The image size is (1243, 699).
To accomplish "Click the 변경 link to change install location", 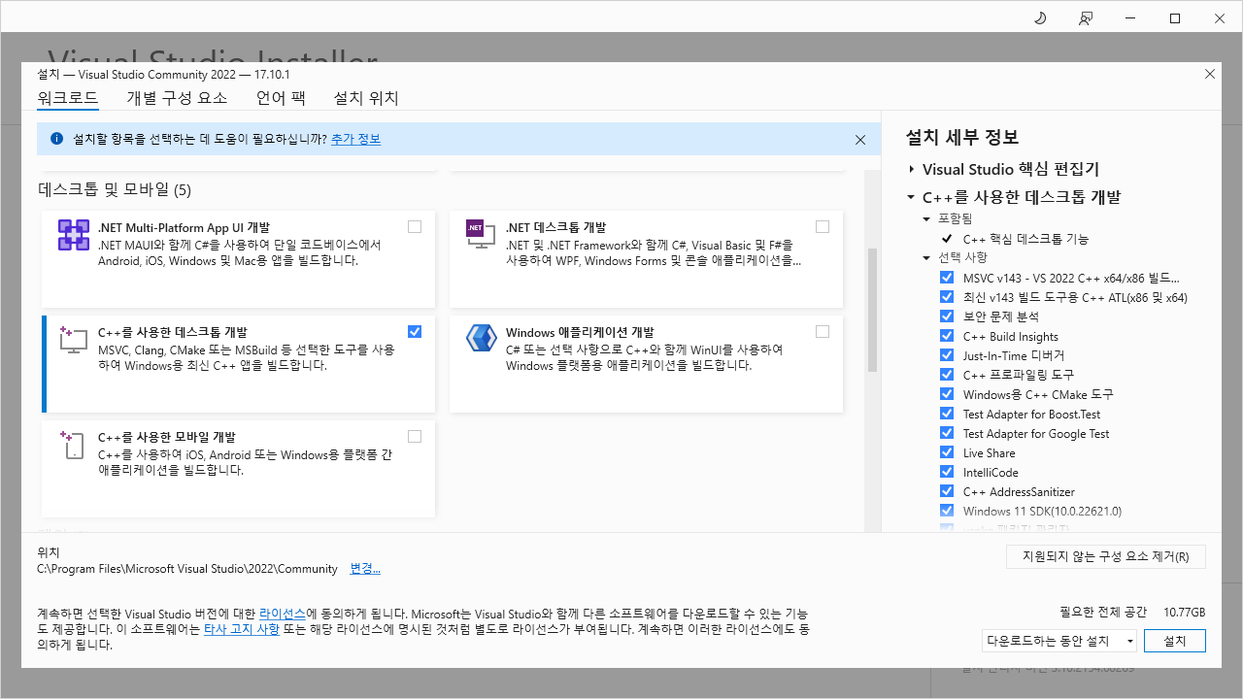I will pos(365,569).
